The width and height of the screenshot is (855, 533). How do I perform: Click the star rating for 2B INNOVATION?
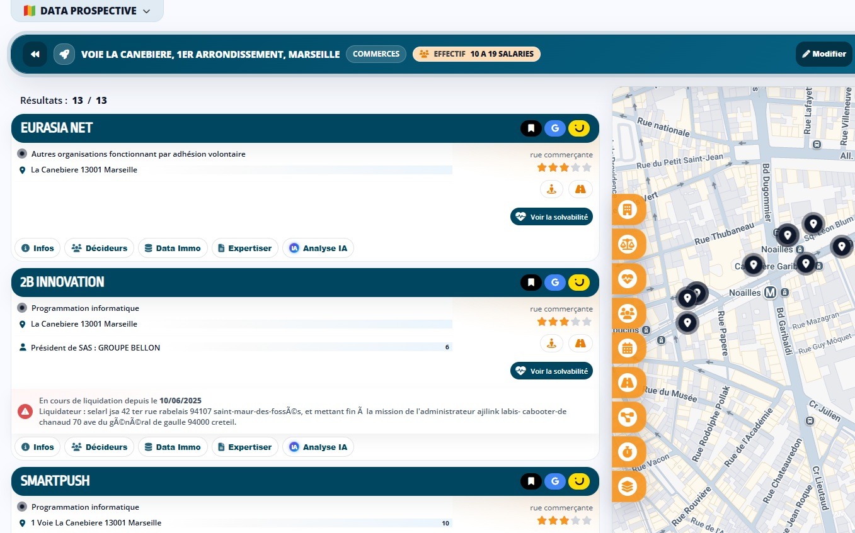[564, 322]
